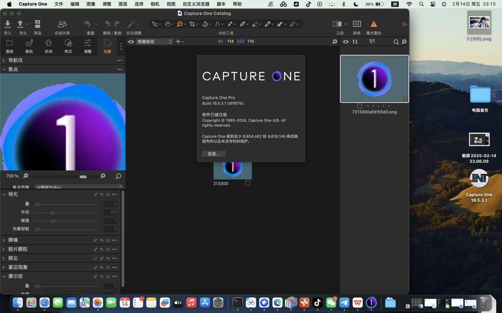
Task: Open the add layer plus dropdown
Action: [x=180, y=42]
